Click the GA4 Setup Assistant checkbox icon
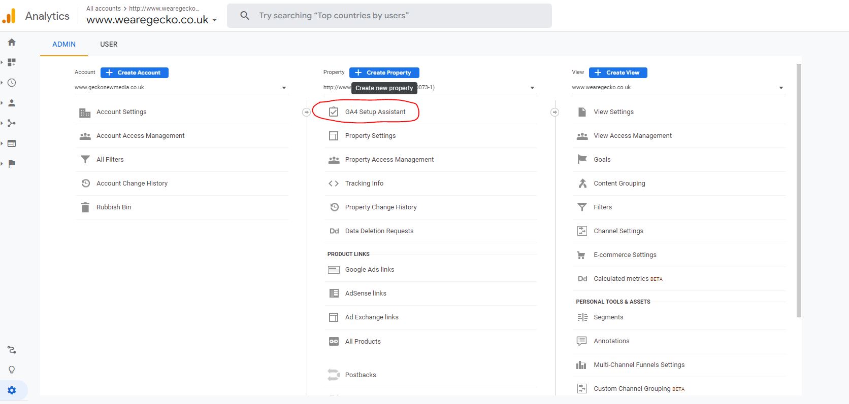This screenshot has width=849, height=404. (334, 112)
